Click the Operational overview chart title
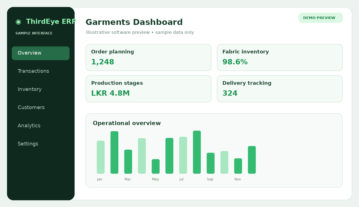The width and height of the screenshot is (359, 207). pos(127,123)
